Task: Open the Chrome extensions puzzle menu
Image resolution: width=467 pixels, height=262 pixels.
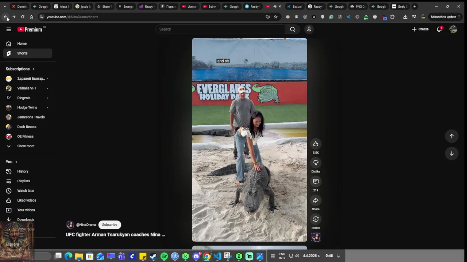Action: (x=393, y=17)
